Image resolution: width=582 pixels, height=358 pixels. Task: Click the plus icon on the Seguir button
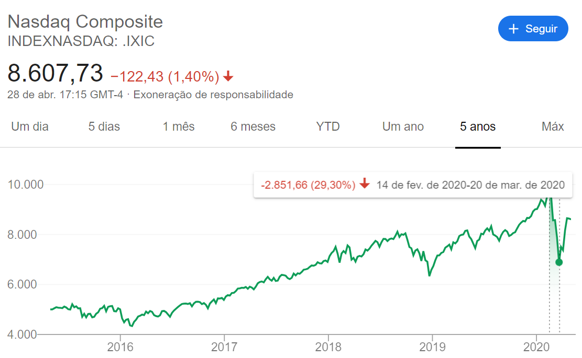point(513,29)
